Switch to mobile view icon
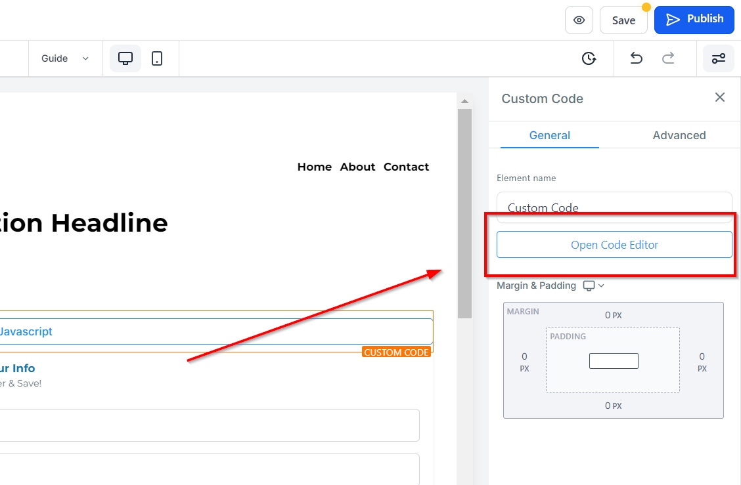This screenshot has width=741, height=485. click(x=157, y=58)
